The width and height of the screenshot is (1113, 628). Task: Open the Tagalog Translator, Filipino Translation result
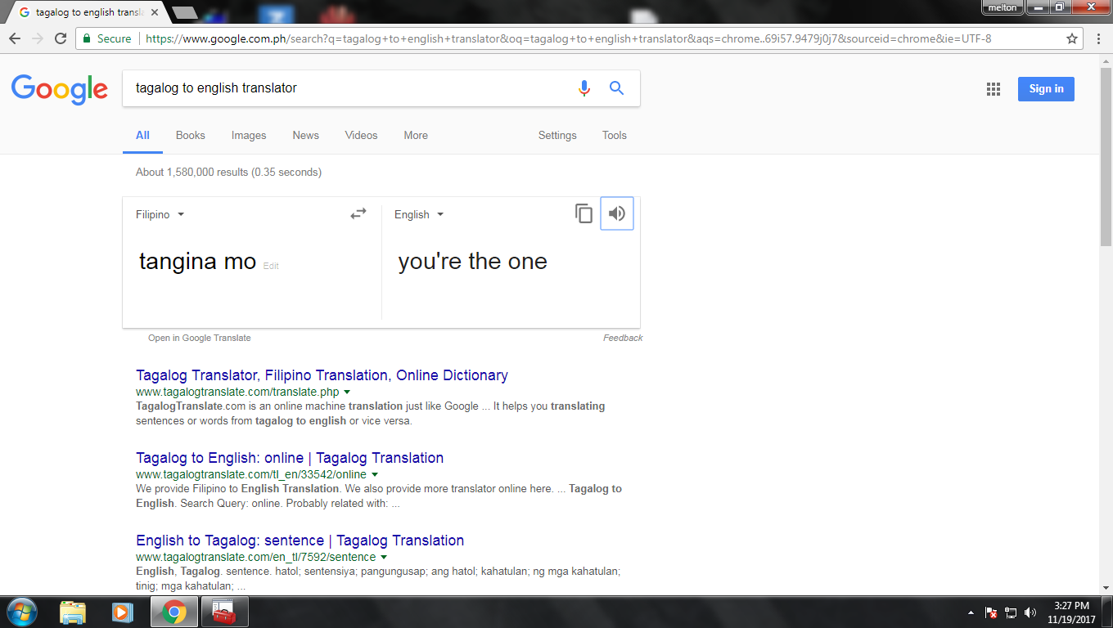tap(322, 375)
